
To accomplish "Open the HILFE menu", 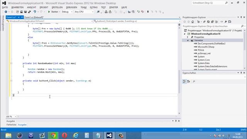I will [124, 7].
